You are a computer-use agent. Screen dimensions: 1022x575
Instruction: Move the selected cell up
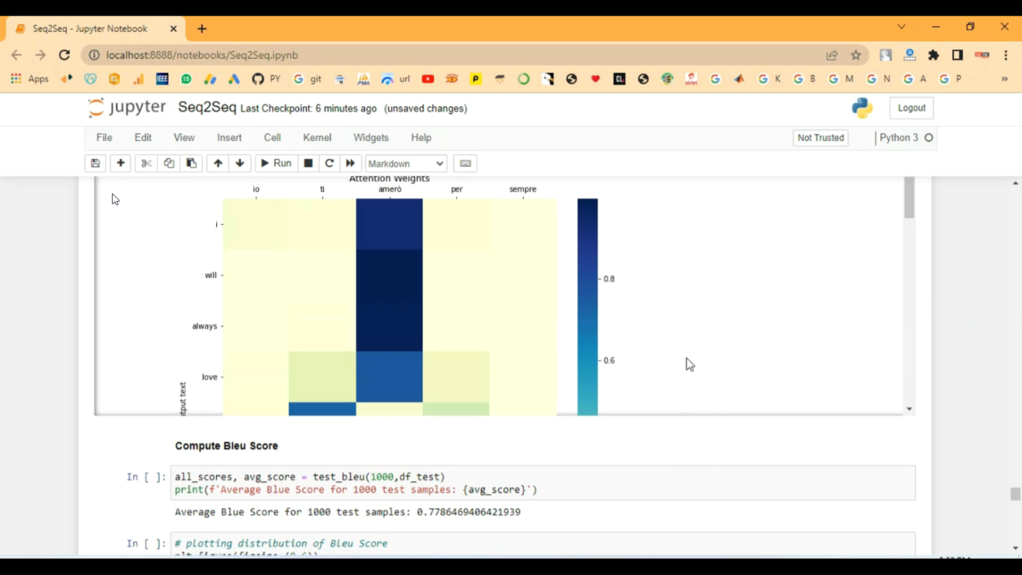(218, 164)
